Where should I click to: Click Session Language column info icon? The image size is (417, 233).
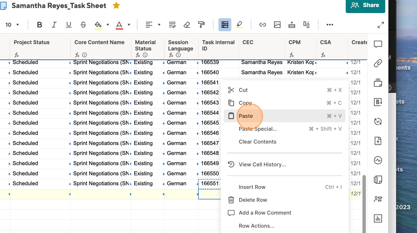[x=178, y=55]
